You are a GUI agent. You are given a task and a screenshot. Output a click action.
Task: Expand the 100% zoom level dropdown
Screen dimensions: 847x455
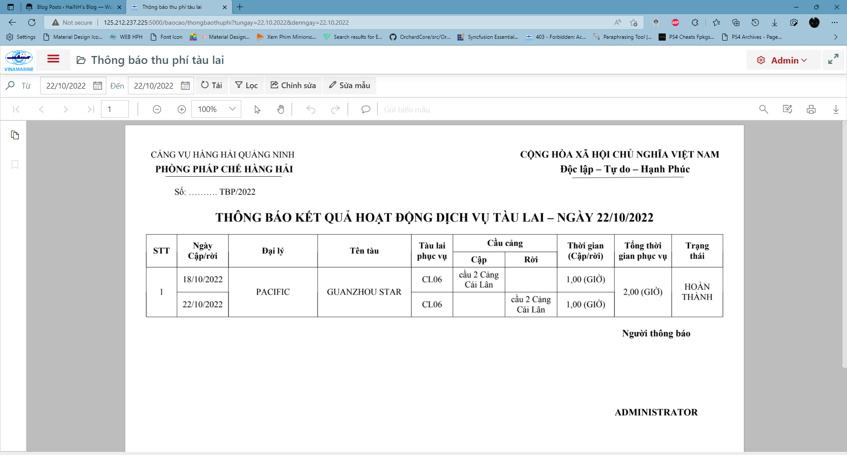coord(232,109)
